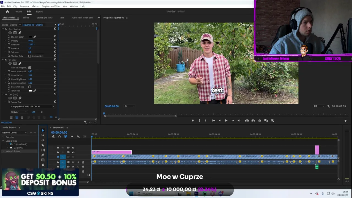352x198 pixels.
Task: Open Graphics and Titles menu
Action: click(51, 6)
